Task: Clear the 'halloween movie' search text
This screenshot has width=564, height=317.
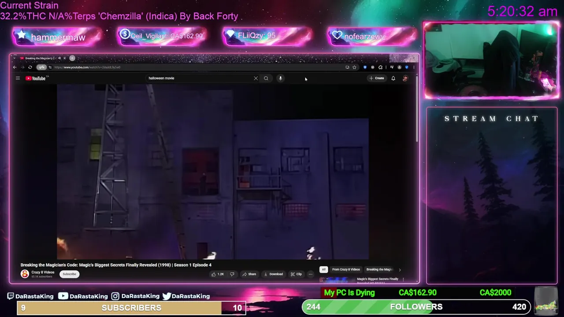Action: [256, 78]
